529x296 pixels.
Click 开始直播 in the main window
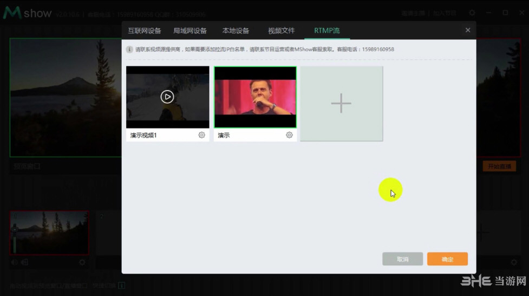tap(499, 166)
